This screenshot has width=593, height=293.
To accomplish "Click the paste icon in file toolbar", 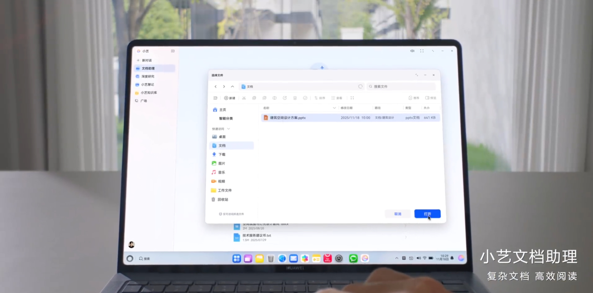I will (264, 98).
